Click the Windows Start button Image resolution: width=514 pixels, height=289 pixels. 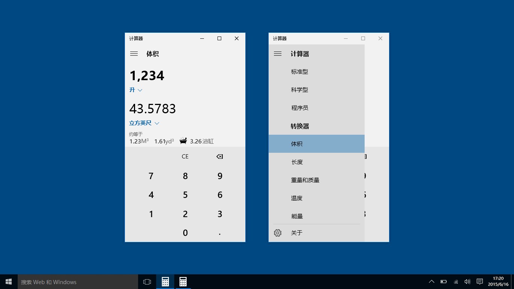pyautogui.click(x=8, y=281)
